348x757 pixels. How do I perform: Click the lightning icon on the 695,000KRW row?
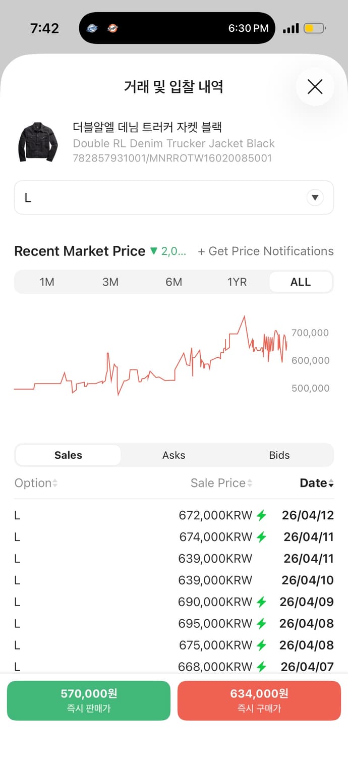[262, 623]
